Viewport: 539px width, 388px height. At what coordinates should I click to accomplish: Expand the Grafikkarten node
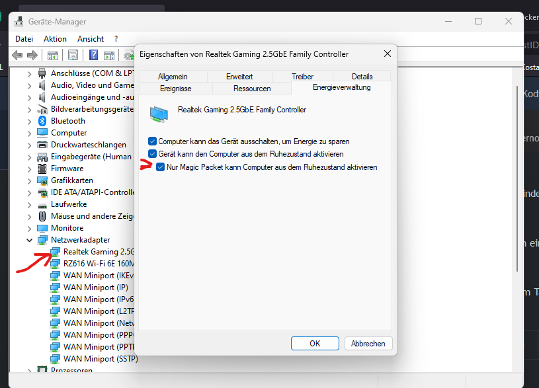point(30,180)
